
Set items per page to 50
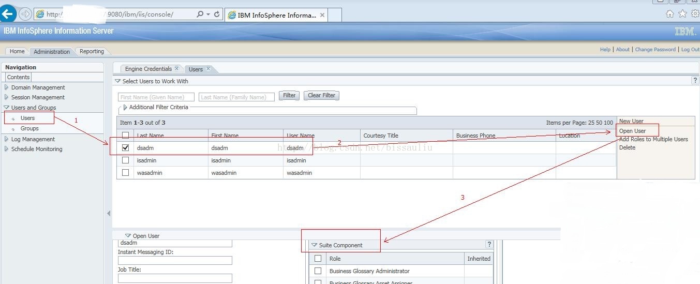coord(600,123)
